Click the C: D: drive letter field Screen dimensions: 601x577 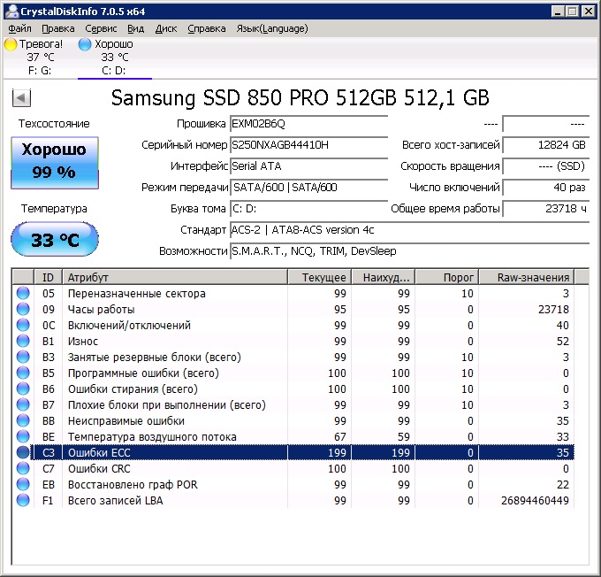click(309, 209)
